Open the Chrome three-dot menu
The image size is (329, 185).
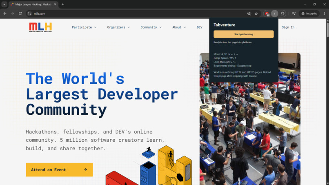[x=325, y=13]
